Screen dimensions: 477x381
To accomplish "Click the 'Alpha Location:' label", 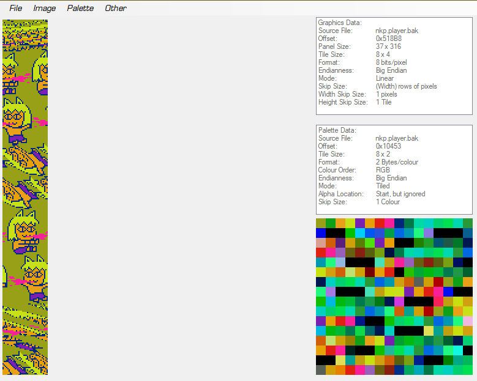I will coord(341,194).
